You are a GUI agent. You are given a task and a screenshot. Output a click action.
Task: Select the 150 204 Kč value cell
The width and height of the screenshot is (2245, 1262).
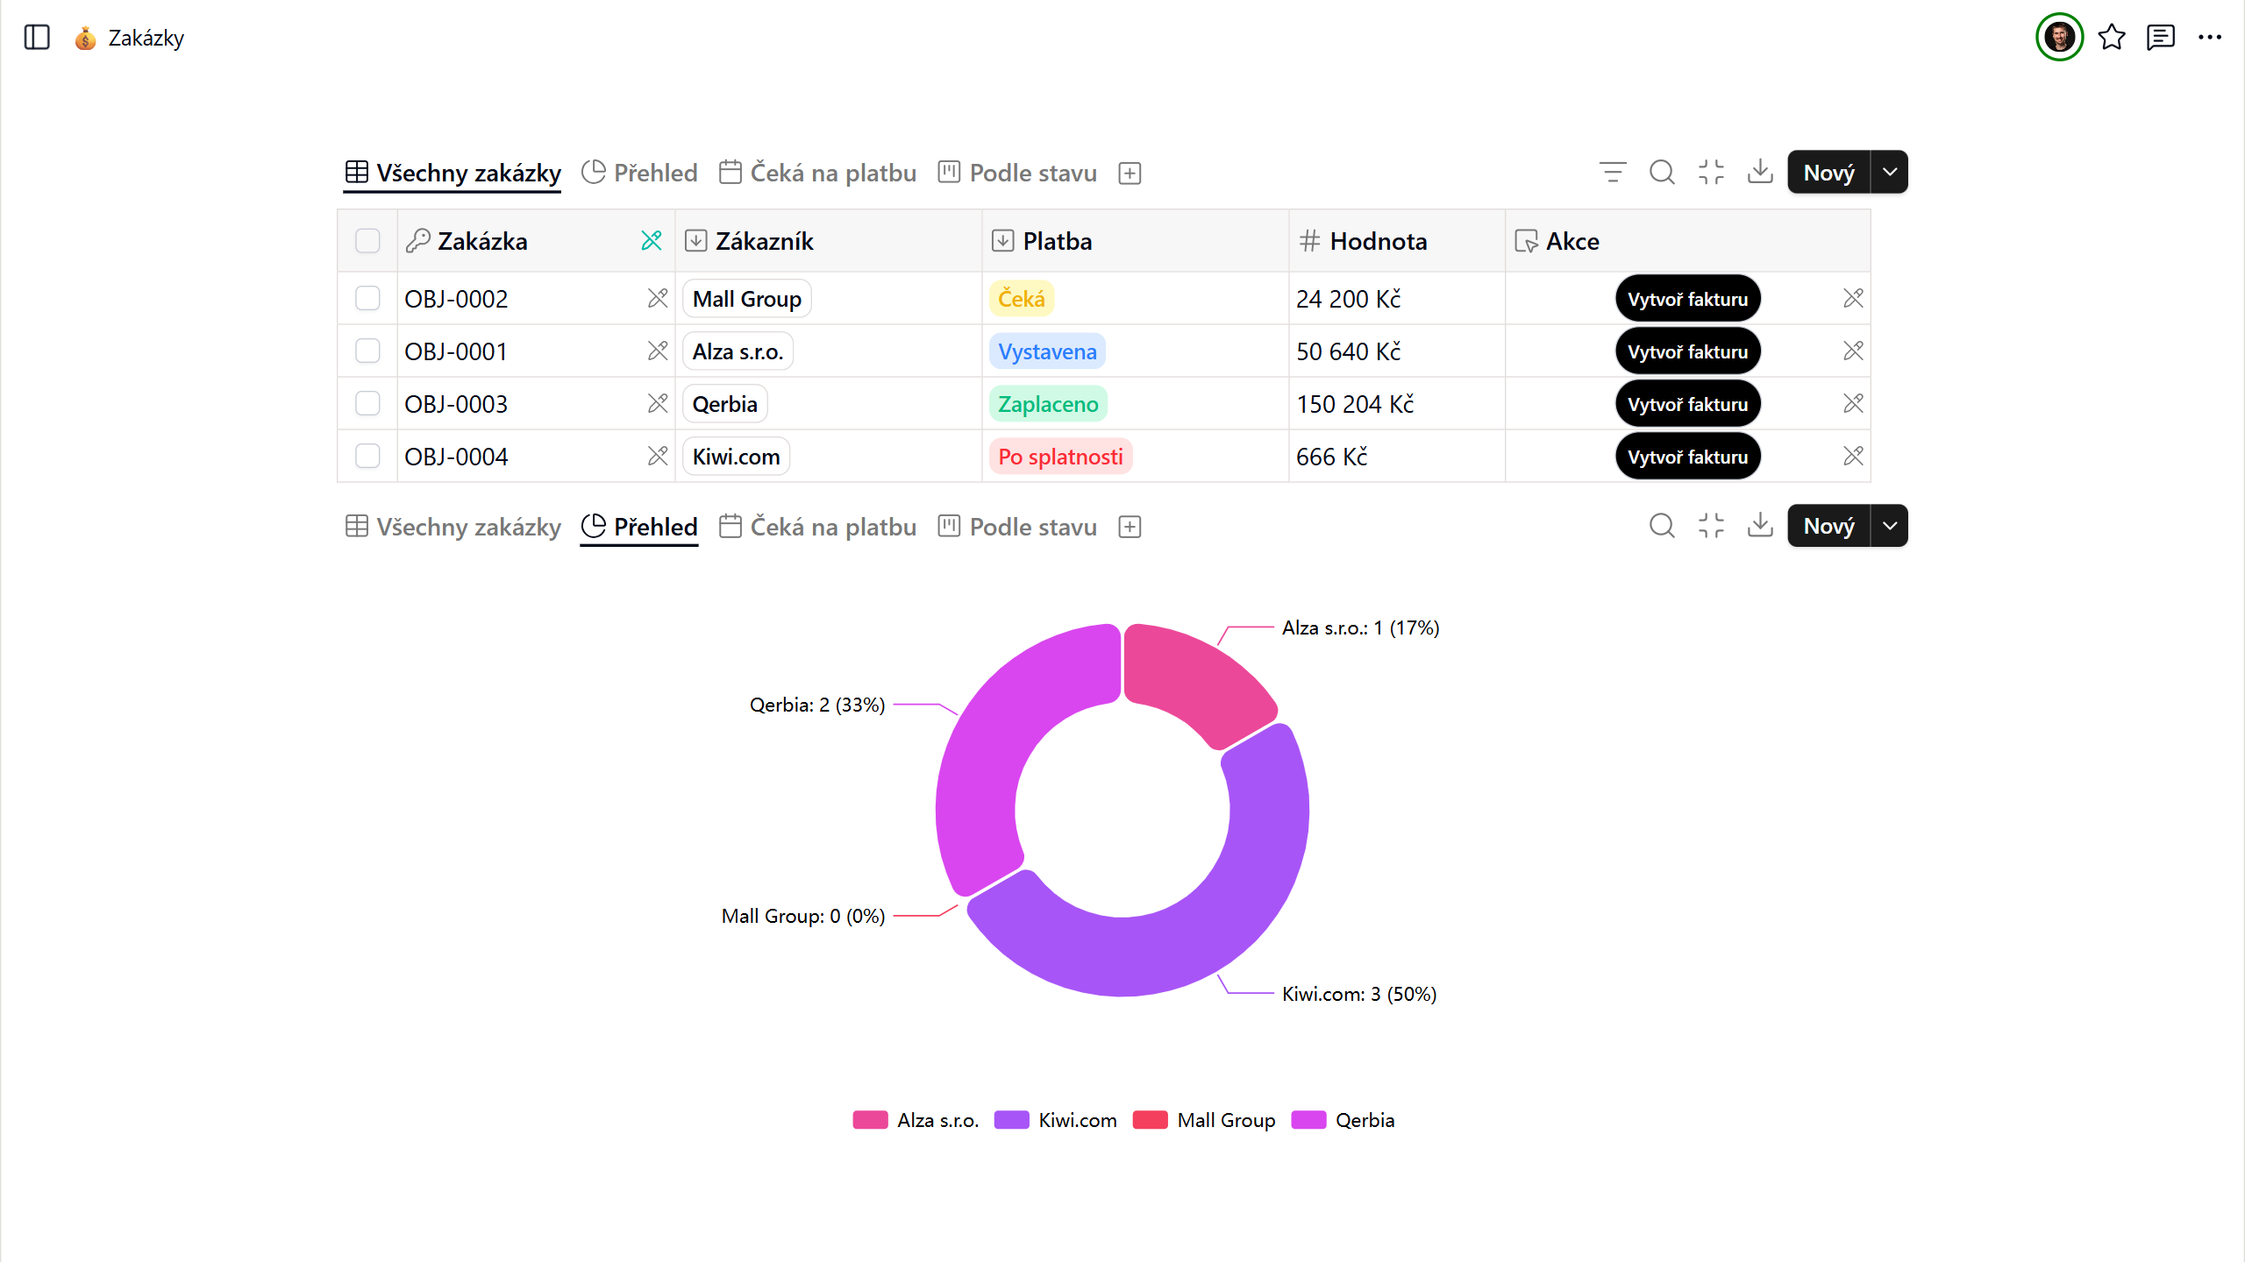(1396, 404)
